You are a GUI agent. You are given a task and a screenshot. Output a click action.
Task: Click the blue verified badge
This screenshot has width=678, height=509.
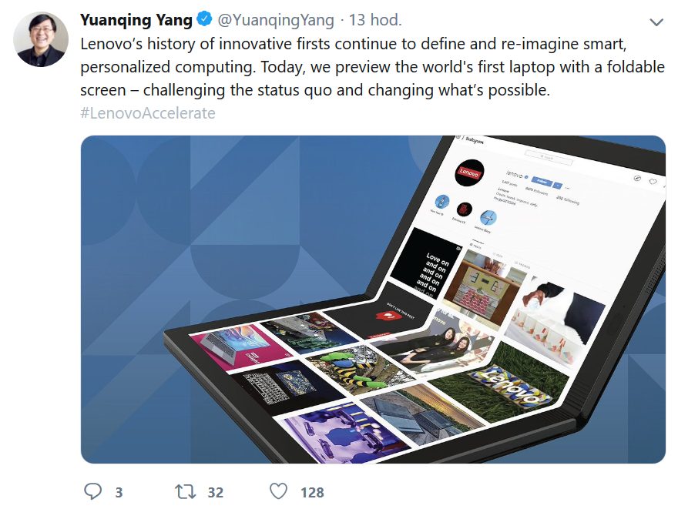204,19
